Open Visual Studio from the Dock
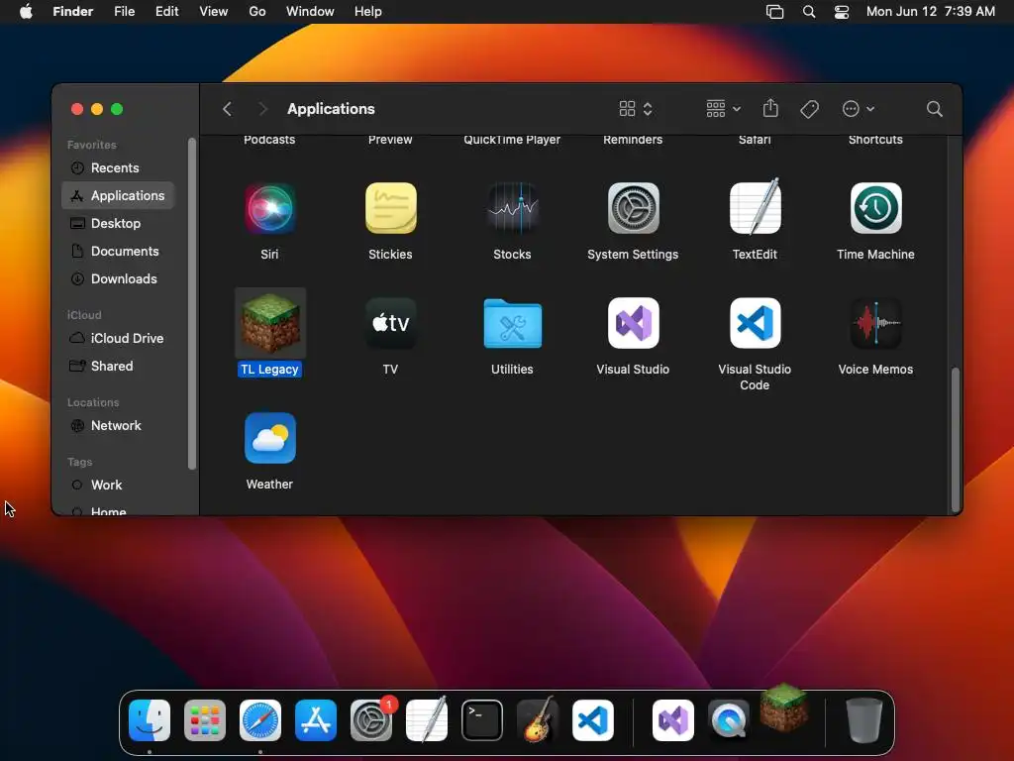 pyautogui.click(x=673, y=720)
